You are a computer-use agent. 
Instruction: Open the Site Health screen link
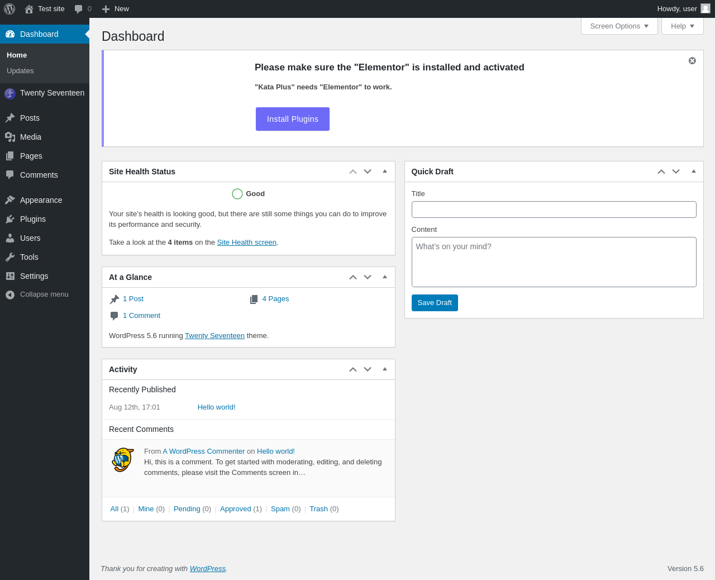click(247, 243)
